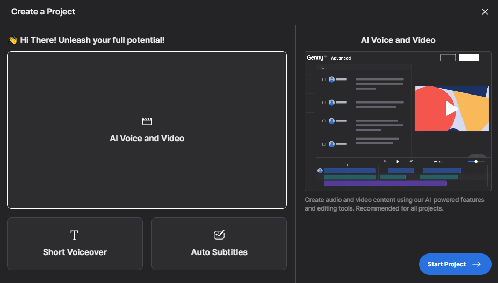This screenshot has width=498, height=283.
Task: Choose the Short Voiceover project type
Action: 75,243
